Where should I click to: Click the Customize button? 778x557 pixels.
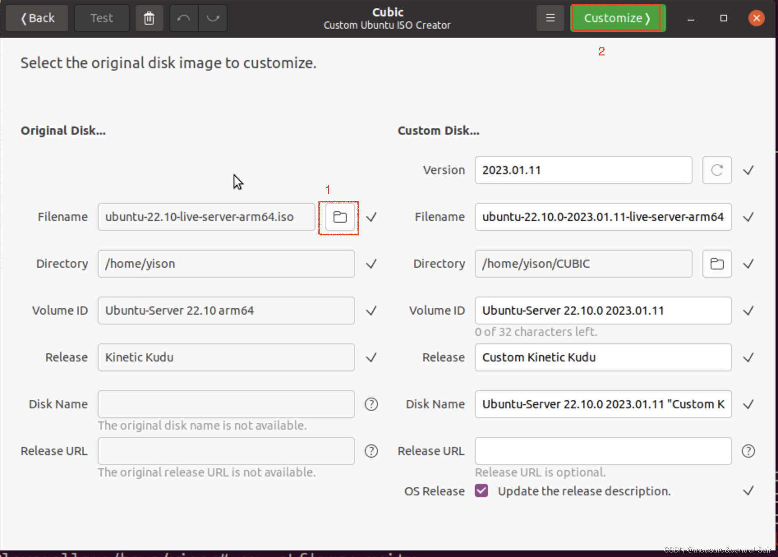(x=618, y=18)
